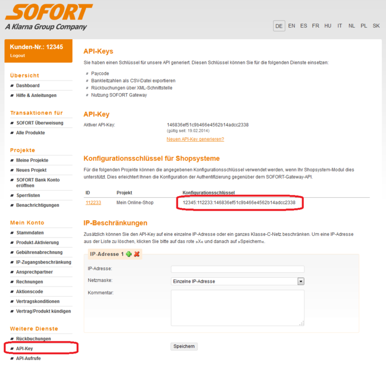Open Rechnungen
The width and height of the screenshot is (386, 366).
pyautogui.click(x=30, y=282)
